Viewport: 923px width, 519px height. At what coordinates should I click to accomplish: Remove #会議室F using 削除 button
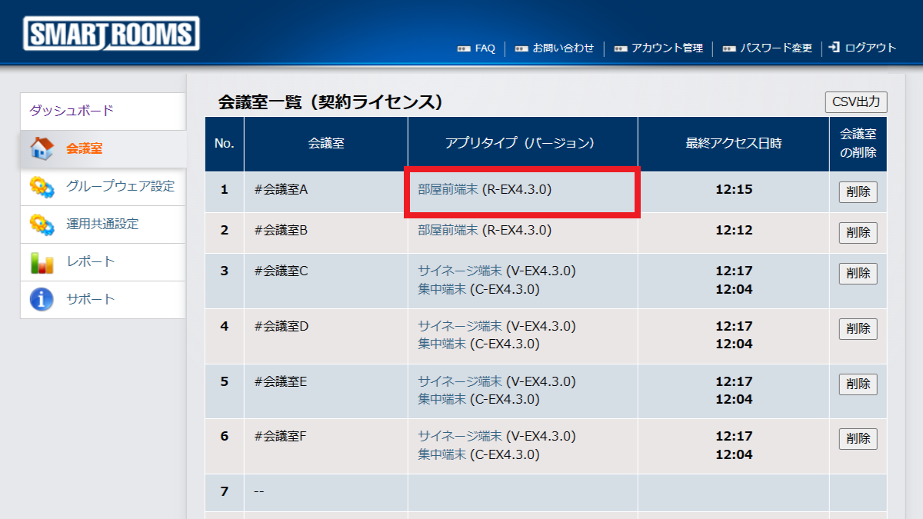[x=858, y=438]
